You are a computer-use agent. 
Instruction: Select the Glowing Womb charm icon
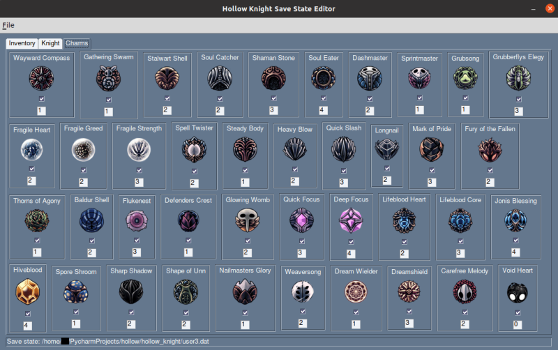(248, 220)
